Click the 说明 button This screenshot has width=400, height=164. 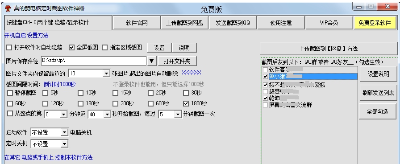click(x=184, y=48)
